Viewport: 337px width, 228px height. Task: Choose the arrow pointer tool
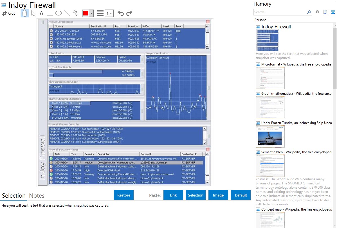[33, 13]
